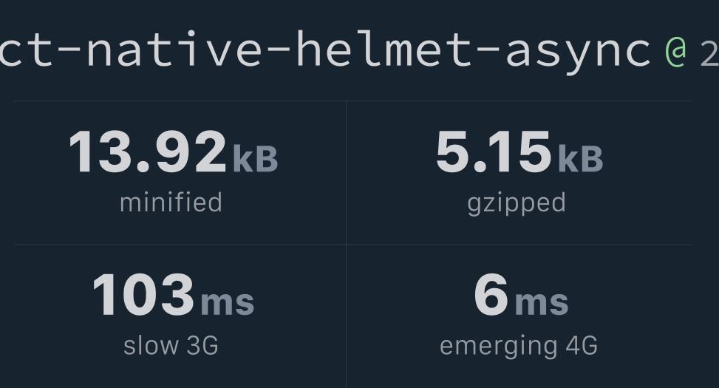Click the 'minified' label
Image resolution: width=719 pixels, height=388 pixels.
point(171,202)
